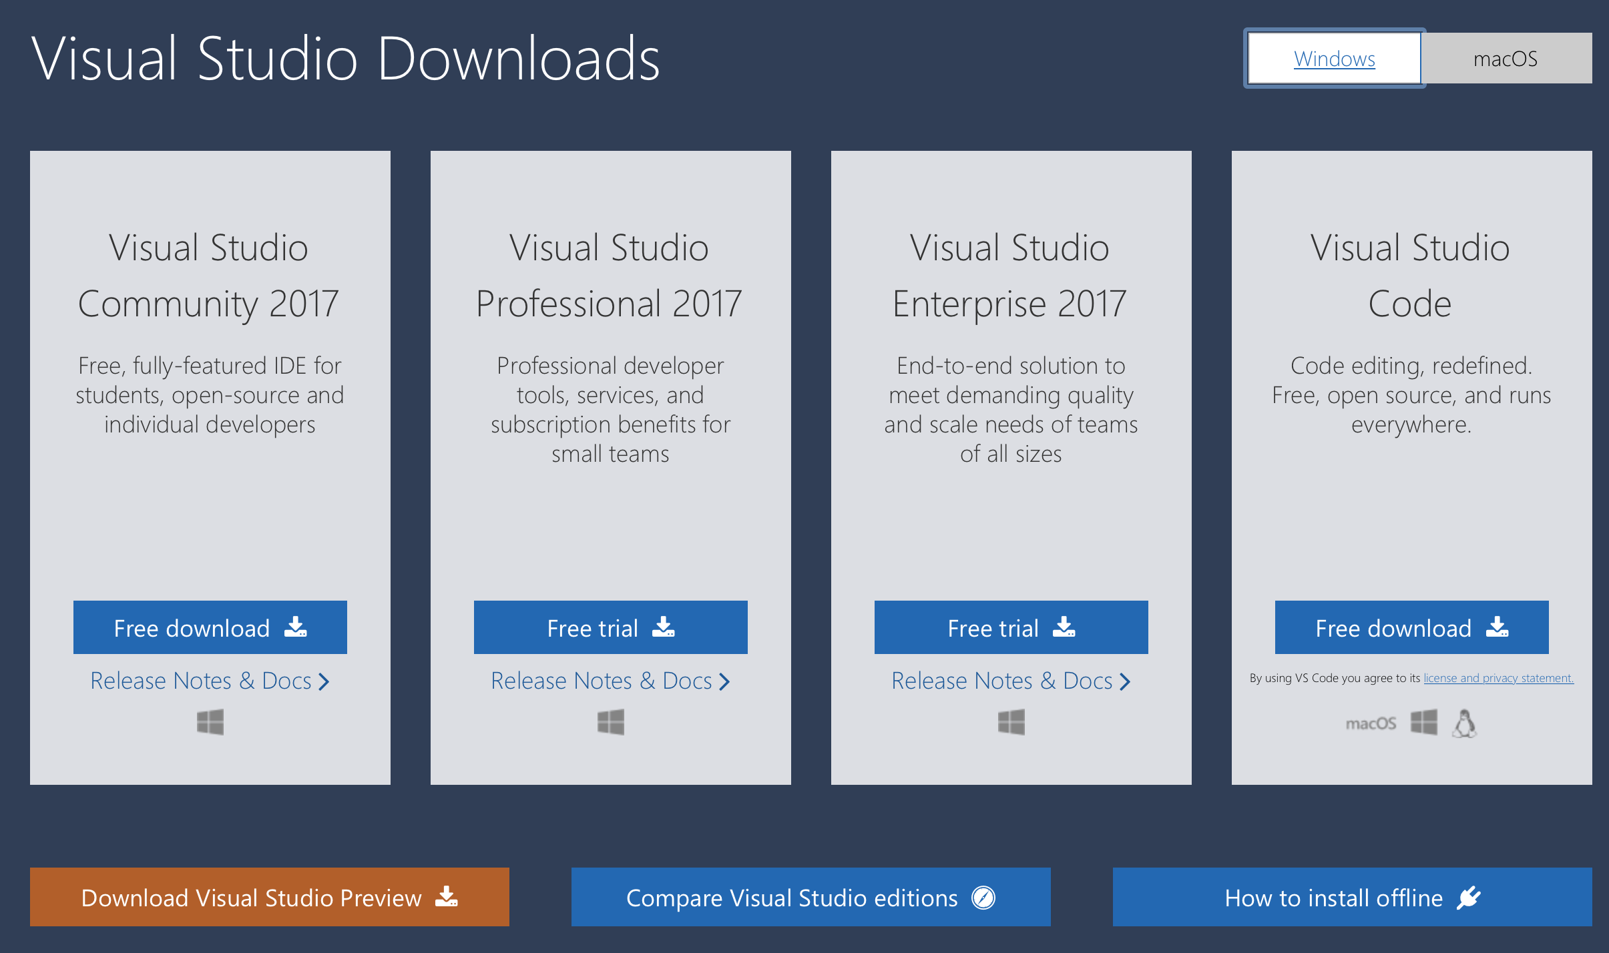Click the Visual Studio Enterprise 2017 heading
Screen dimensions: 1609x953
tap(1010, 276)
